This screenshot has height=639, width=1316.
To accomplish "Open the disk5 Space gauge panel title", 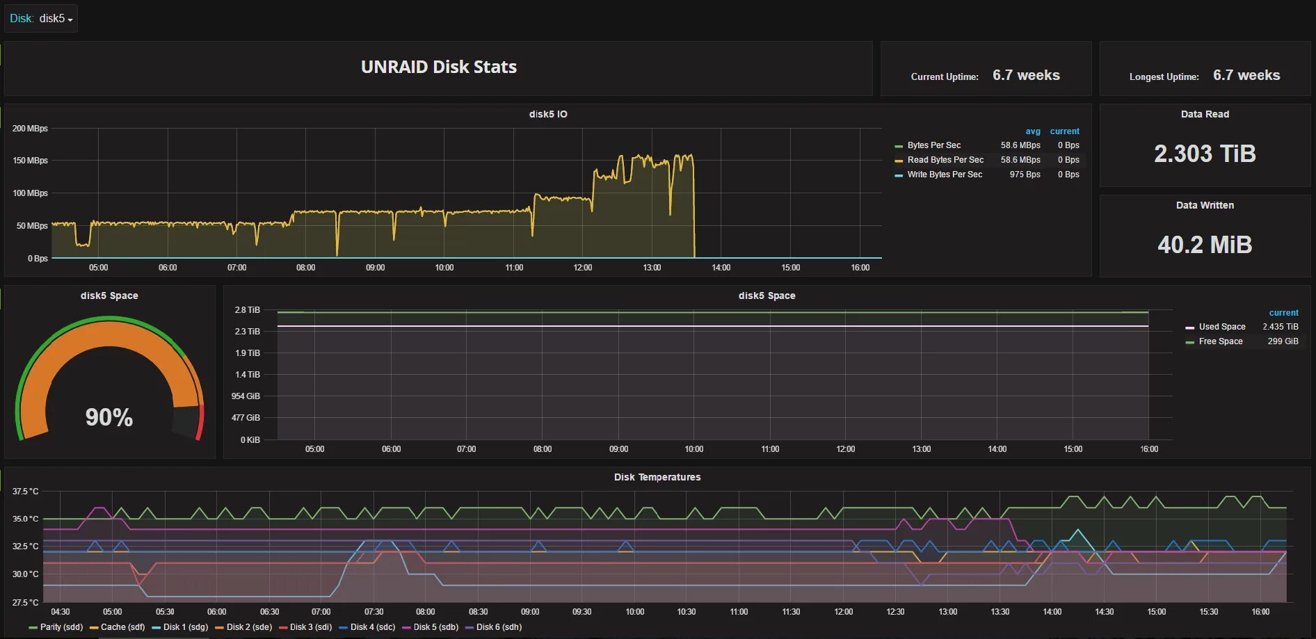I will point(109,296).
